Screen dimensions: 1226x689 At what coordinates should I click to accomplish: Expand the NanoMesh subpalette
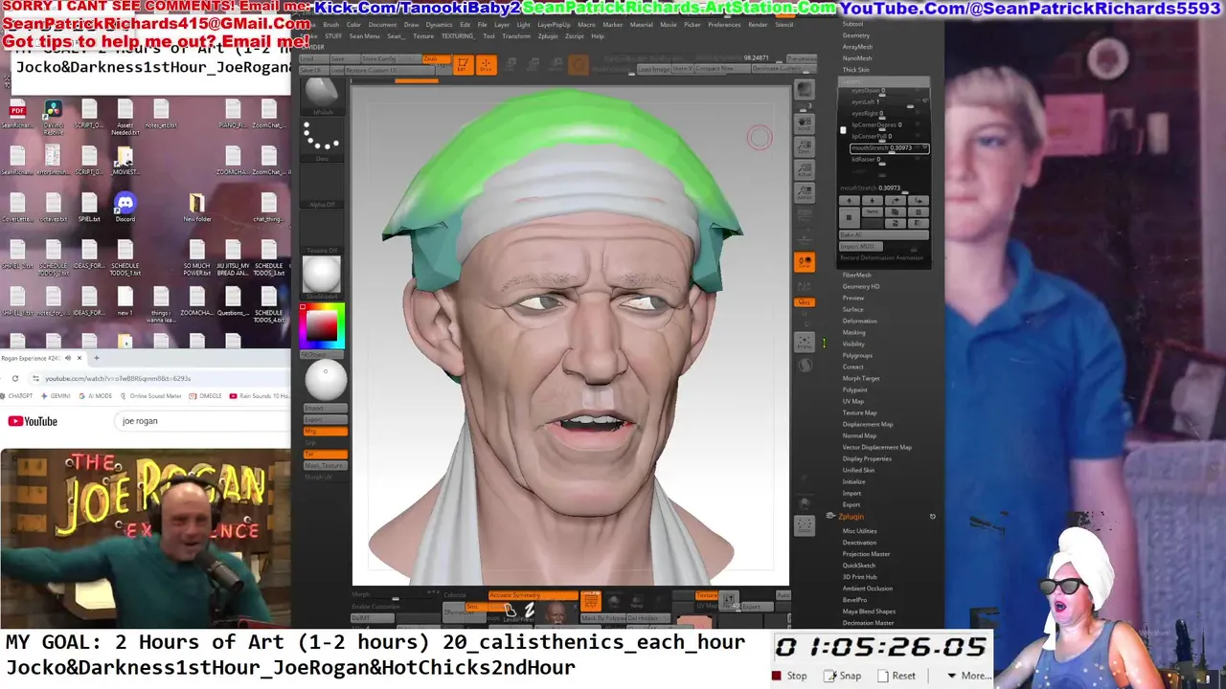click(x=856, y=58)
